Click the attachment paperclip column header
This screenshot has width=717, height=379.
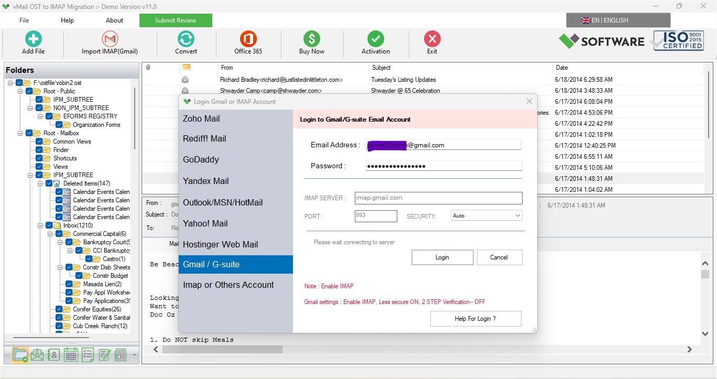click(148, 67)
